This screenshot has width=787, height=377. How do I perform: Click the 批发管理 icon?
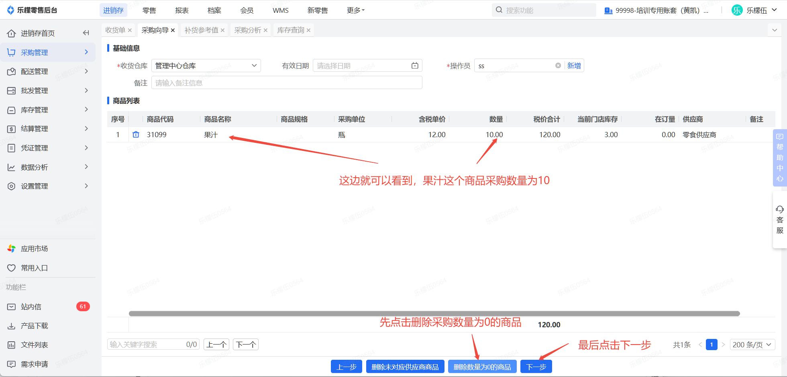[12, 91]
